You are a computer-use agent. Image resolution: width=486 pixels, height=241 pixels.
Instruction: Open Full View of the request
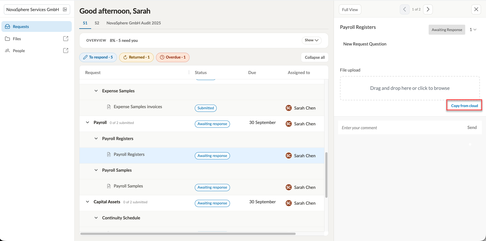pyautogui.click(x=350, y=9)
